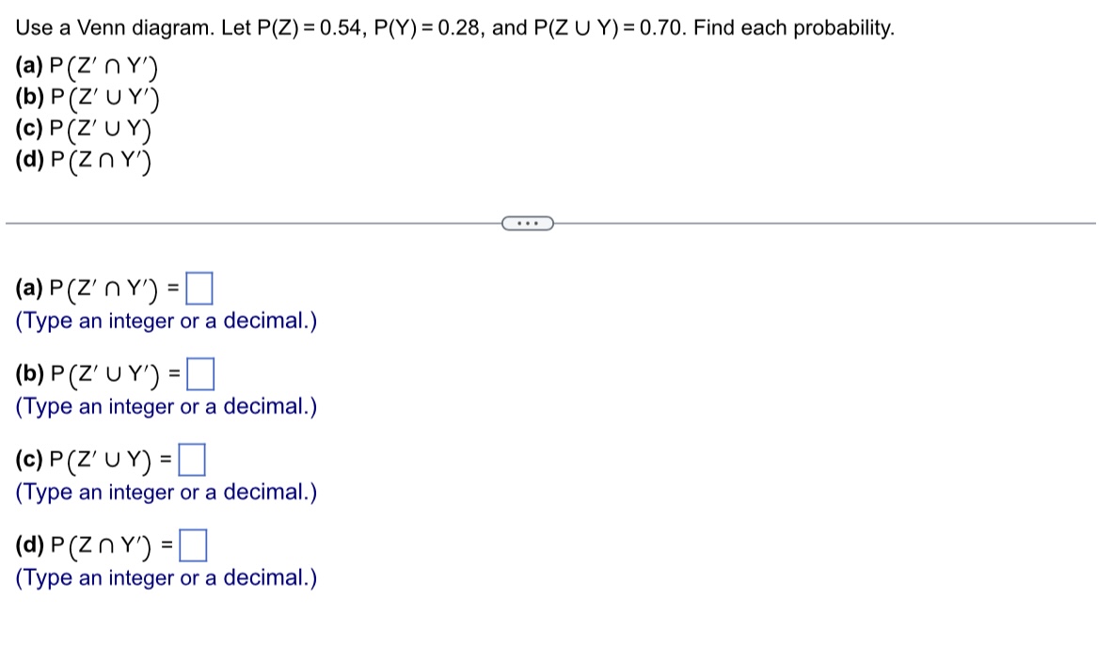Click the 'Type an integer or a decimal' hint under (b)
This screenshot has height=646, width=1113.
(166, 407)
